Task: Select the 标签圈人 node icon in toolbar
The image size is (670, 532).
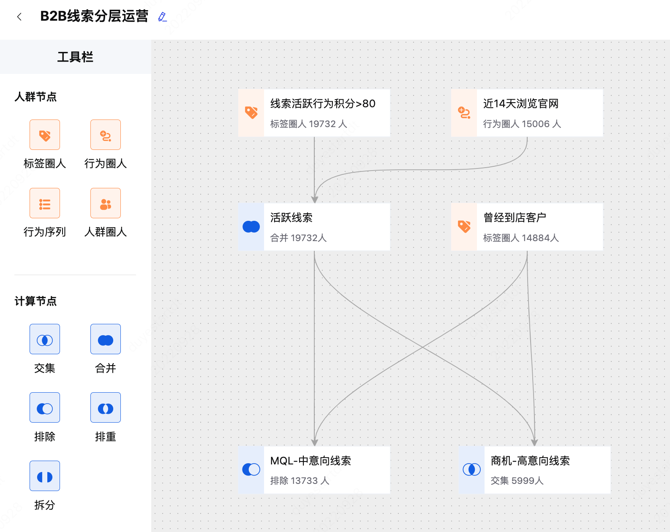Action: (x=45, y=135)
